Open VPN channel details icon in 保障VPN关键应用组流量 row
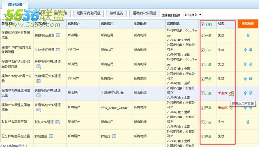 (x=39, y=96)
